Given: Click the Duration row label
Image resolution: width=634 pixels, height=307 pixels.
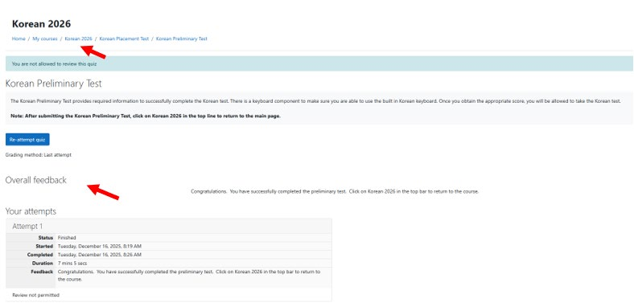Looking at the screenshot, I should pyautogui.click(x=43, y=263).
